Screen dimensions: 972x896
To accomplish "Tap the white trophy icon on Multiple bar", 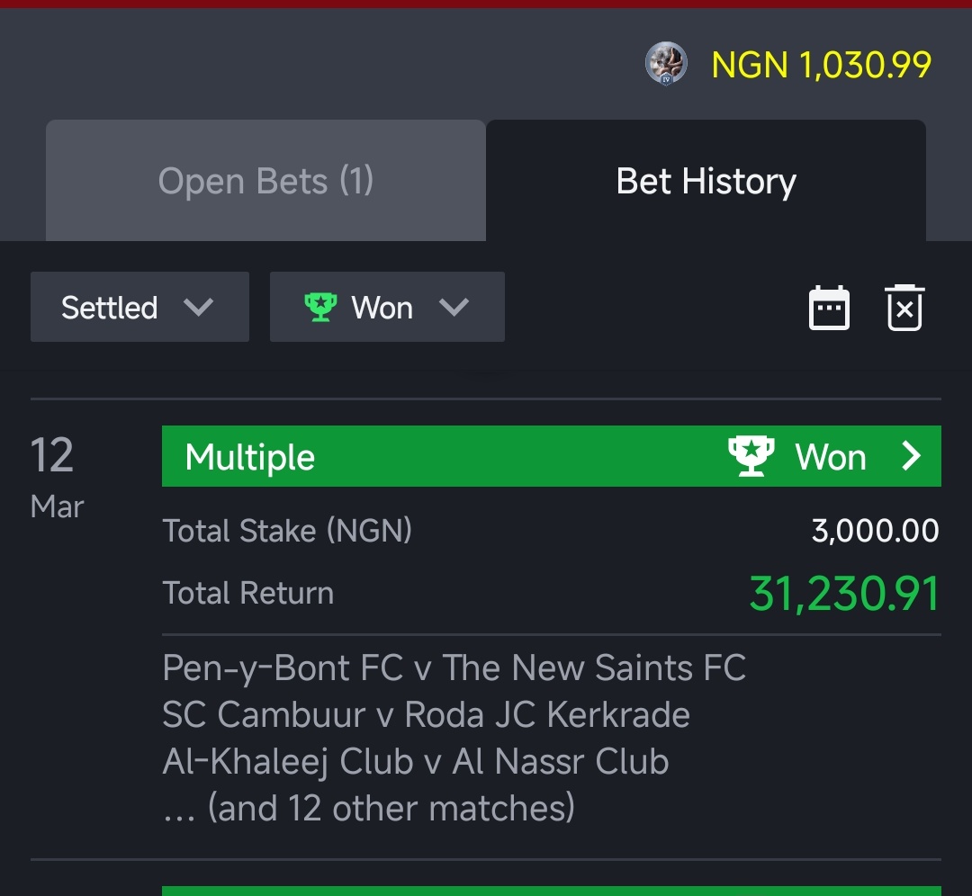I will pyautogui.click(x=751, y=456).
